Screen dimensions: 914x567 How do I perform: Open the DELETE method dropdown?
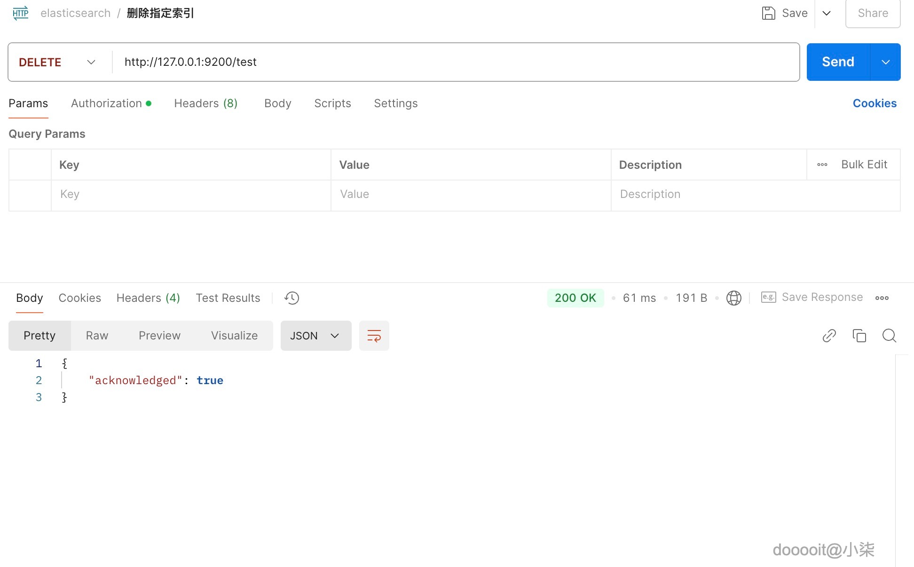point(57,62)
